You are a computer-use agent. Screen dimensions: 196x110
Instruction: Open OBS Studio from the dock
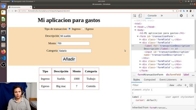[3, 64]
